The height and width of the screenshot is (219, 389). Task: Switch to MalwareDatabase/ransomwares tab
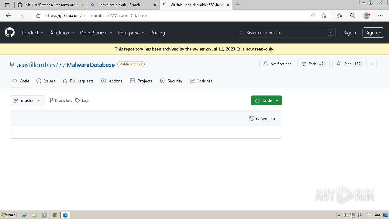50,5
